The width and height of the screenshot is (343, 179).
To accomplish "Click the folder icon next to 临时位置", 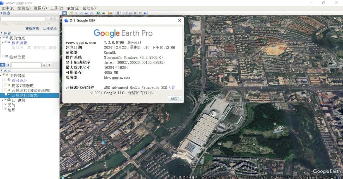I will click(7, 56).
